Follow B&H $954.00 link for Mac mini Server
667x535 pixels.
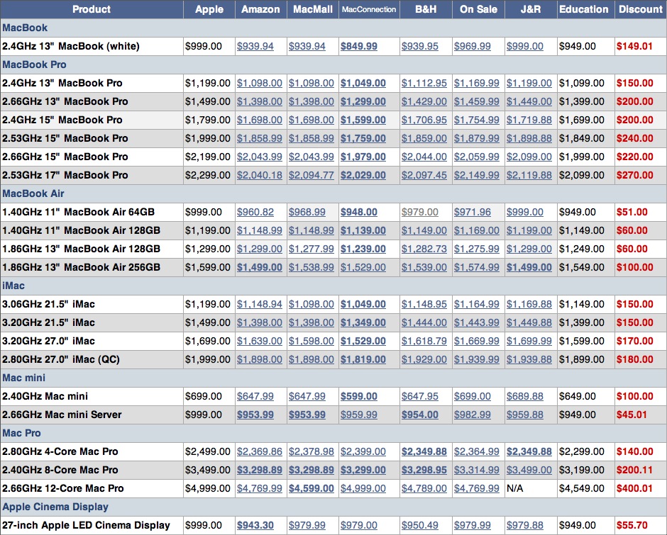coord(420,415)
